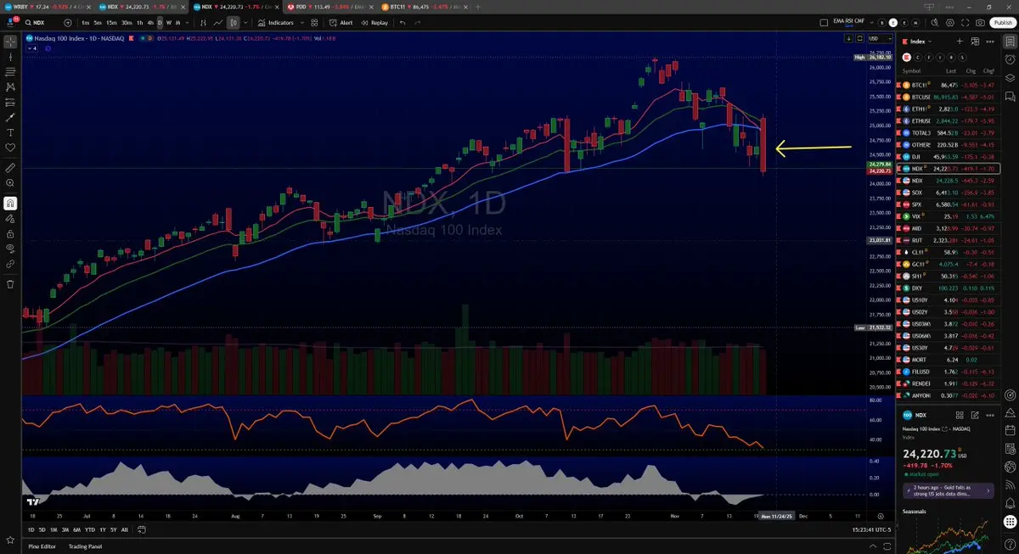Toggle lock all drawings in left toolbar

(10, 233)
